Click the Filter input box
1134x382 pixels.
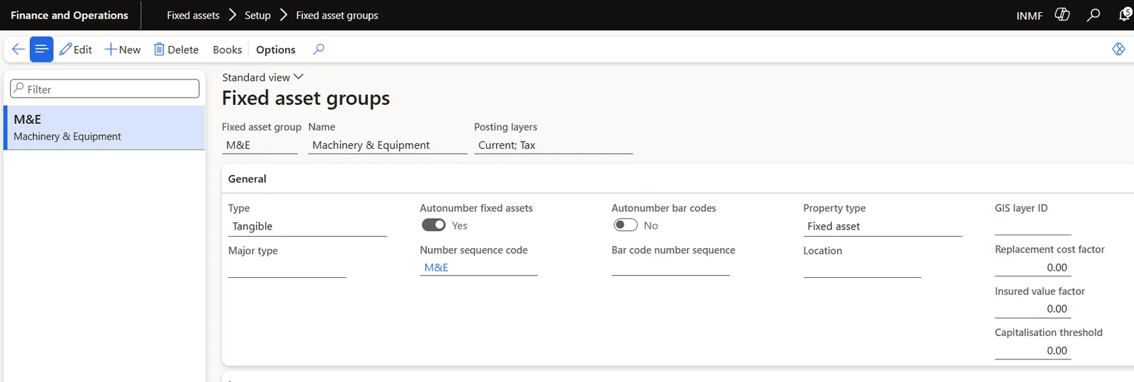point(105,89)
